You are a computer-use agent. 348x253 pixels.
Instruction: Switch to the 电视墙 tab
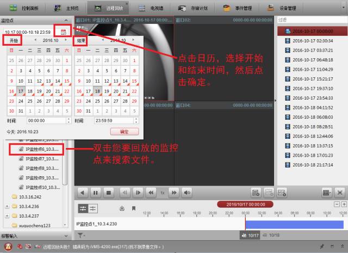coord(149,8)
